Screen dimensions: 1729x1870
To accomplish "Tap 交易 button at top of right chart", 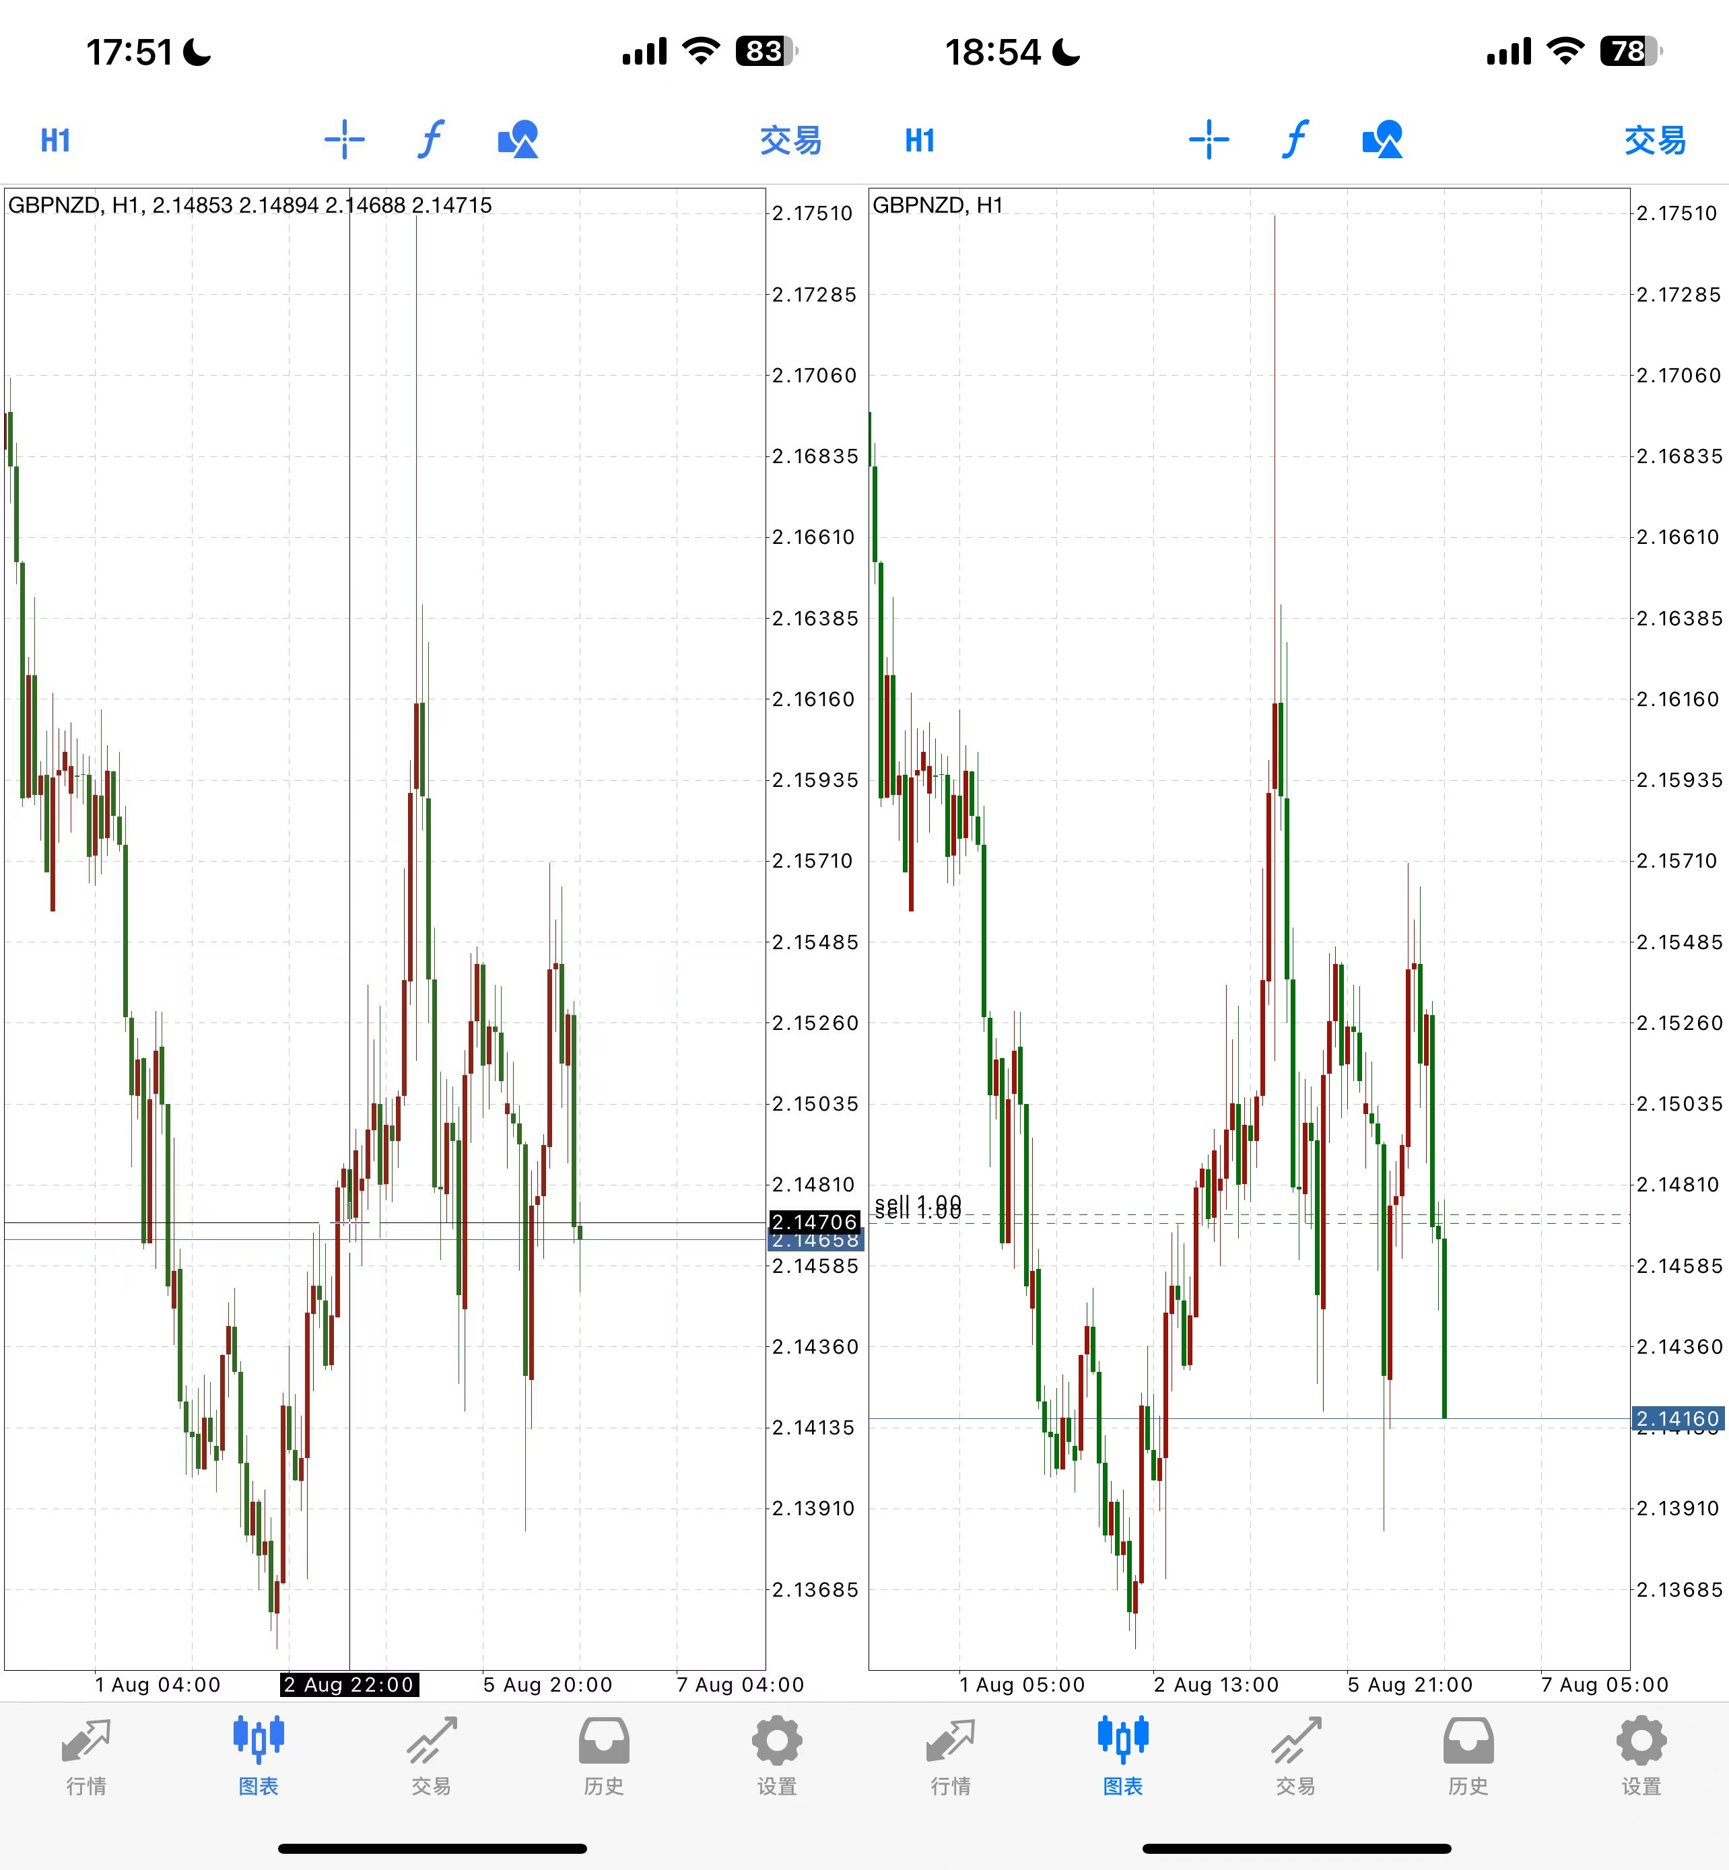I will pos(1655,140).
